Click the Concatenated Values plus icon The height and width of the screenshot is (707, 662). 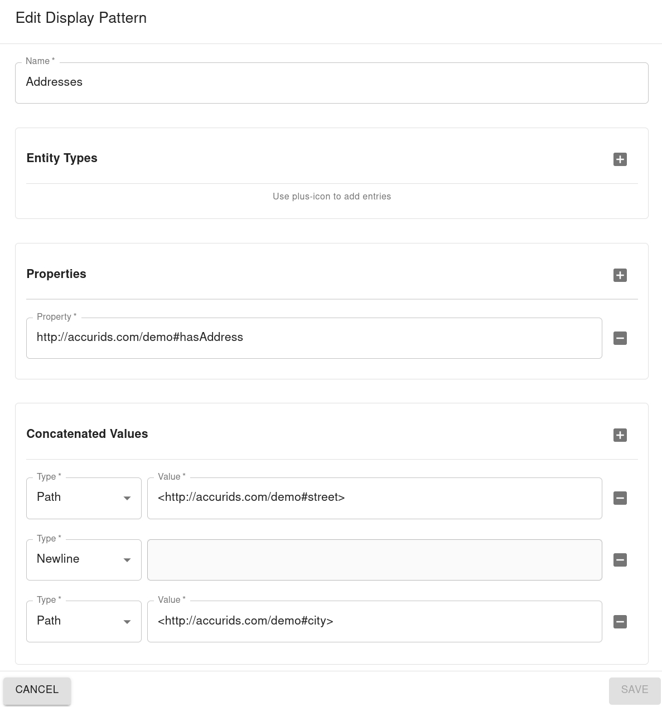click(620, 435)
